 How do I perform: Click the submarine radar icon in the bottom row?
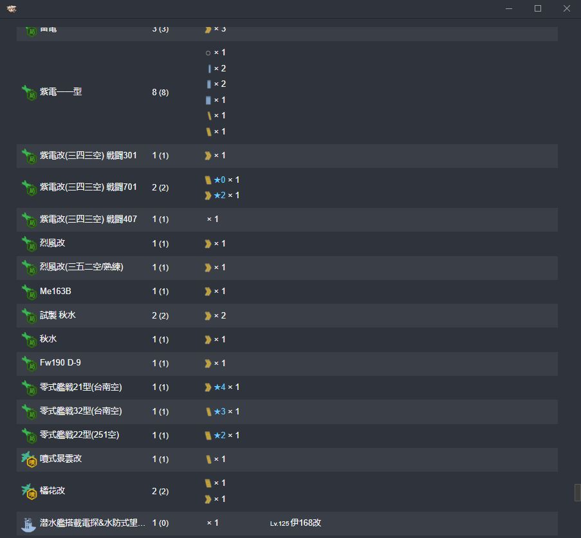pos(28,524)
